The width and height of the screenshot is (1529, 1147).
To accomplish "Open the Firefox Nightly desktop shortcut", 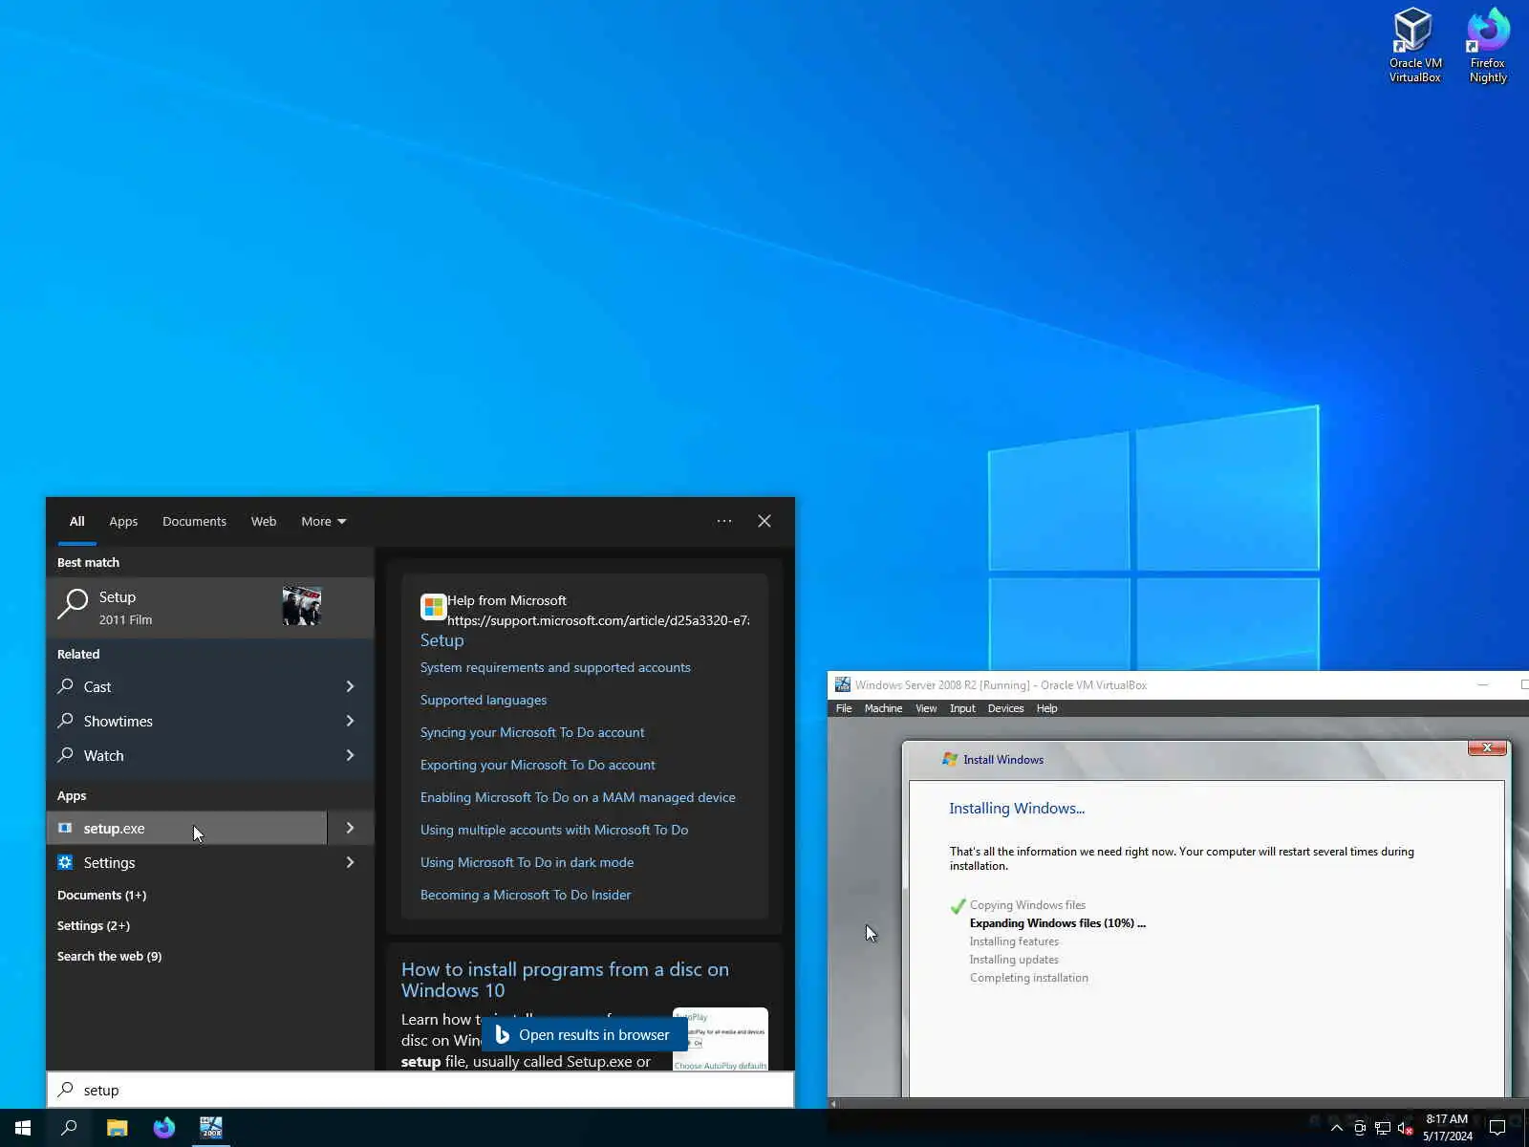I will coord(1488,46).
